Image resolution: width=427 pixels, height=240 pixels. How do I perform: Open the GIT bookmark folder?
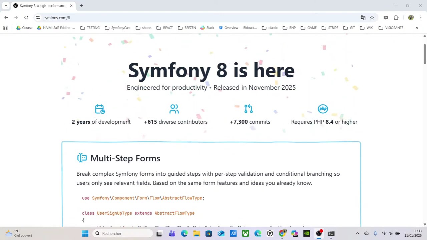pos(349,28)
